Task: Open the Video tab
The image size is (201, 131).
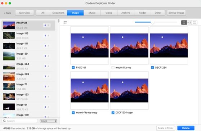Action: 109,13
